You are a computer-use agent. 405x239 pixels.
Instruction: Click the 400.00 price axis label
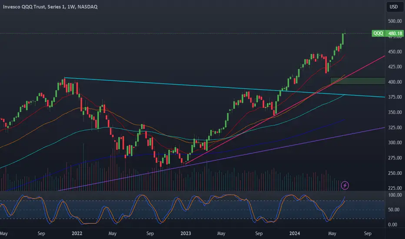395,82
